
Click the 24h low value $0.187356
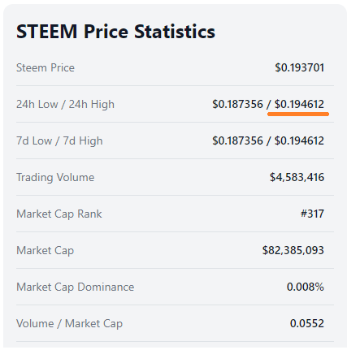[237, 104]
